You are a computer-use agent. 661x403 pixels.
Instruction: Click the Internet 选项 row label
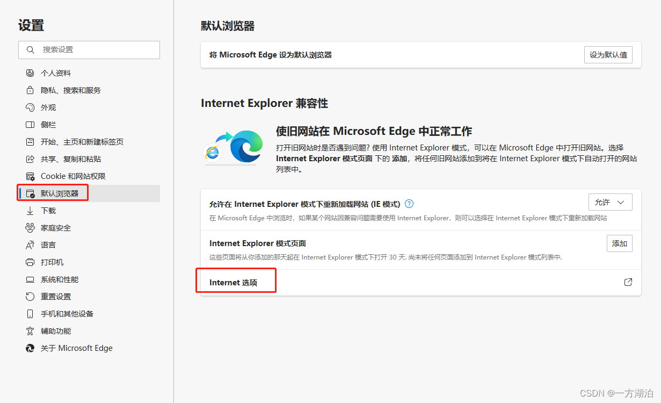(x=233, y=283)
